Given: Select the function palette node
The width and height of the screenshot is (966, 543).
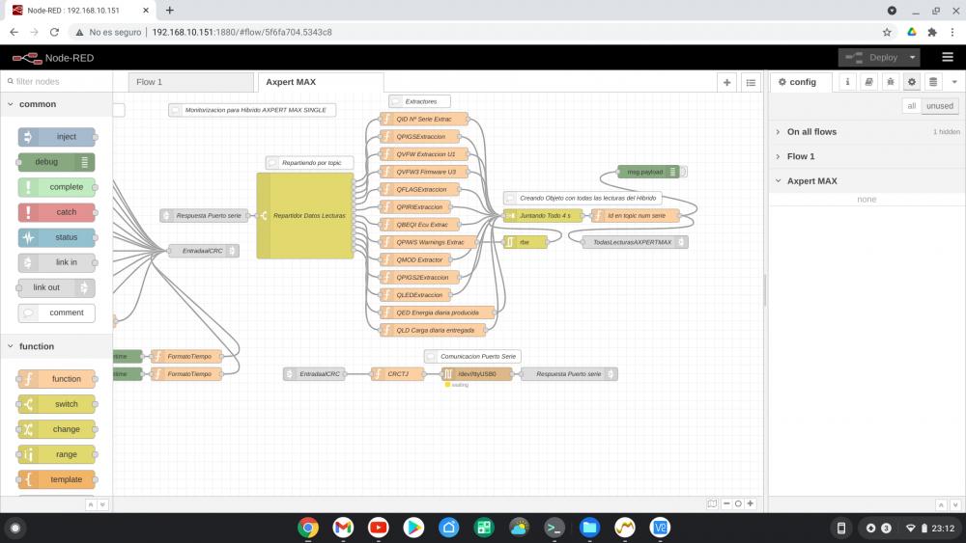Looking at the screenshot, I should pyautogui.click(x=57, y=379).
